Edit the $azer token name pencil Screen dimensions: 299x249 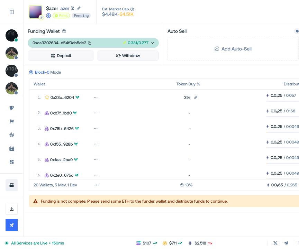coord(79,8)
